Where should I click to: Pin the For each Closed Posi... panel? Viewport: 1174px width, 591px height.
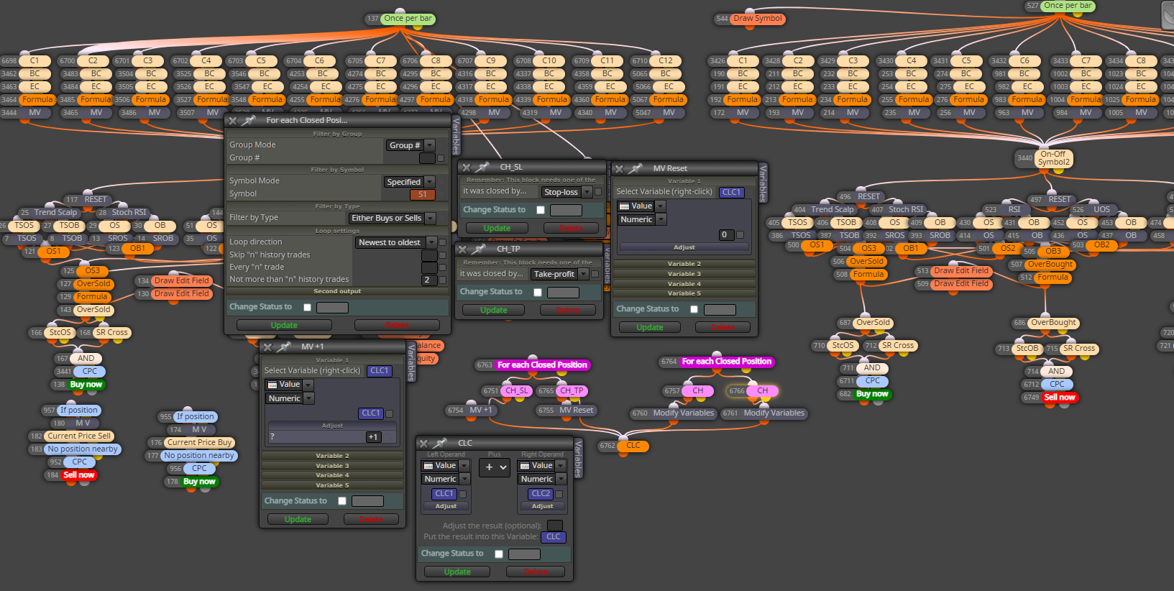coord(249,121)
